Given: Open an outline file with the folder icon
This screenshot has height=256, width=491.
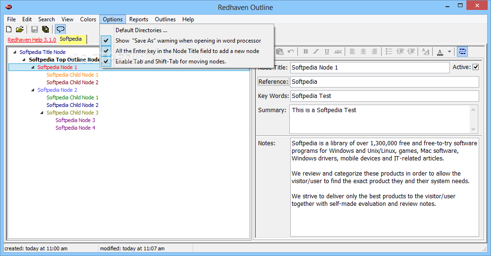Looking at the screenshot, I should pyautogui.click(x=20, y=29).
